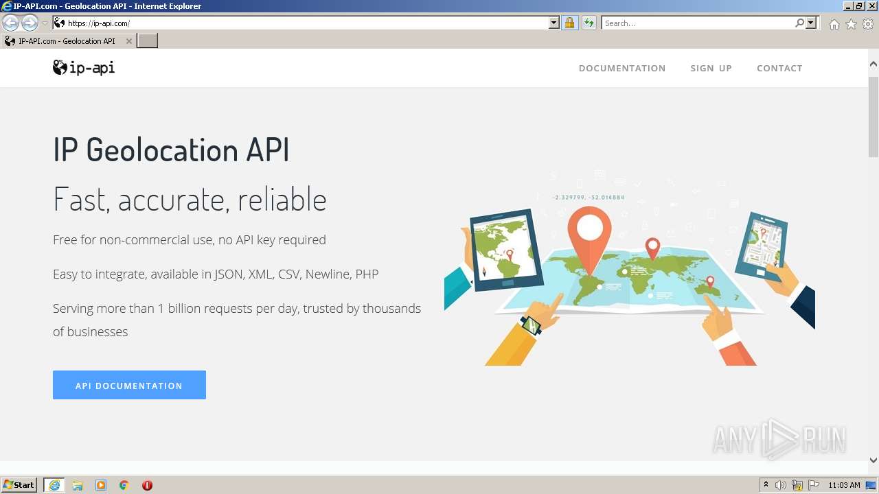Open a new blank tab
The width and height of the screenshot is (879, 494).
[x=148, y=41]
